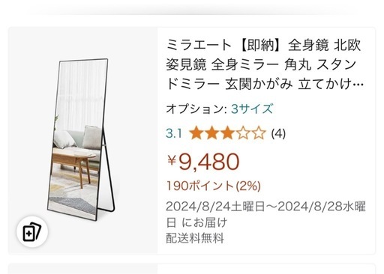Open the next product card below

coord(192,269)
